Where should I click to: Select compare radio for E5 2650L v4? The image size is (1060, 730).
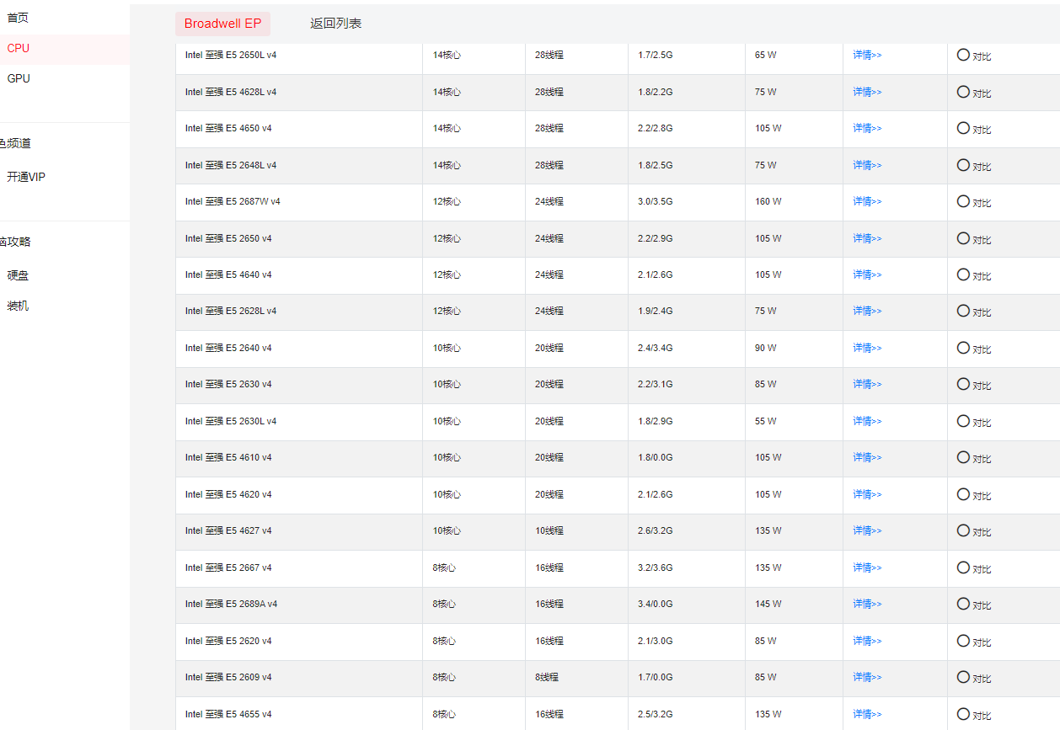(963, 55)
